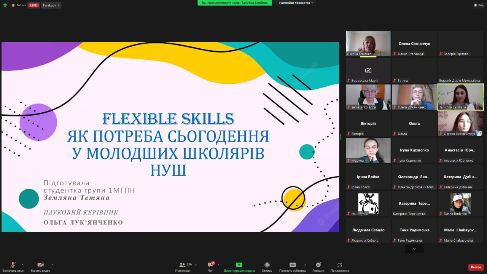Screen dimensions: 487x274
Task: Open the Вид menu at top right
Action: point(479,5)
